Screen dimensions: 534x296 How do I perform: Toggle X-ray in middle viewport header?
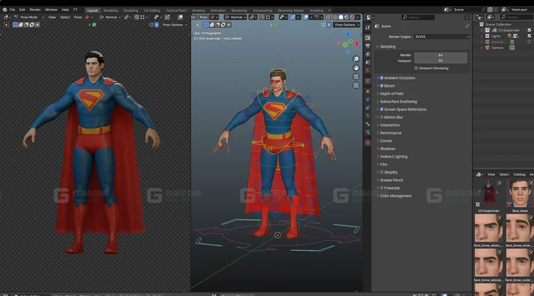point(328,17)
